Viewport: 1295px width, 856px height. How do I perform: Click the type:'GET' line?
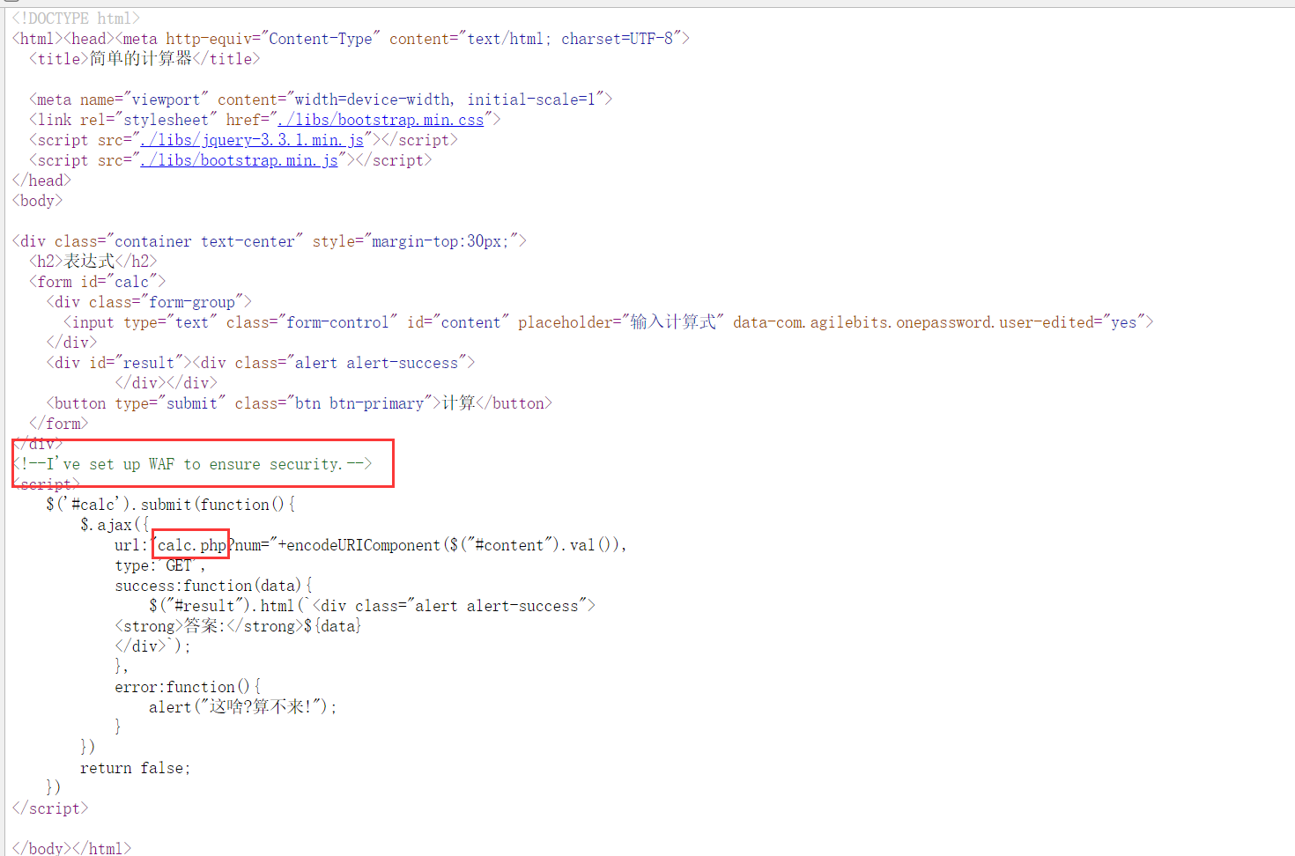[159, 565]
